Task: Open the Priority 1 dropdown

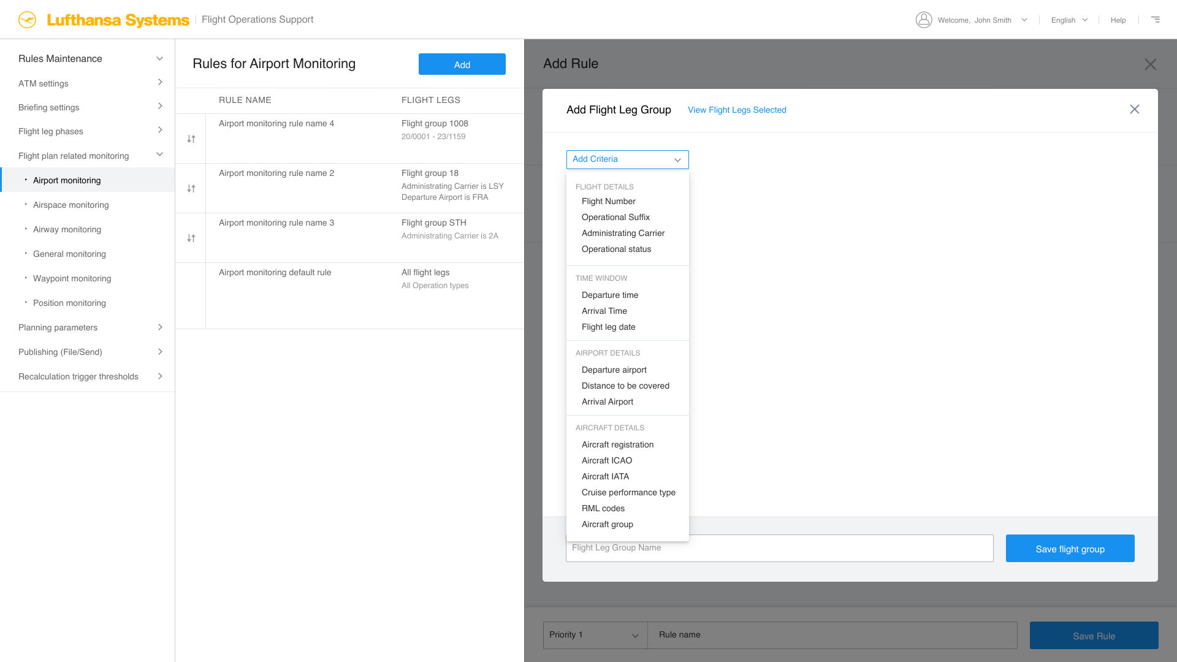Action: (x=595, y=635)
